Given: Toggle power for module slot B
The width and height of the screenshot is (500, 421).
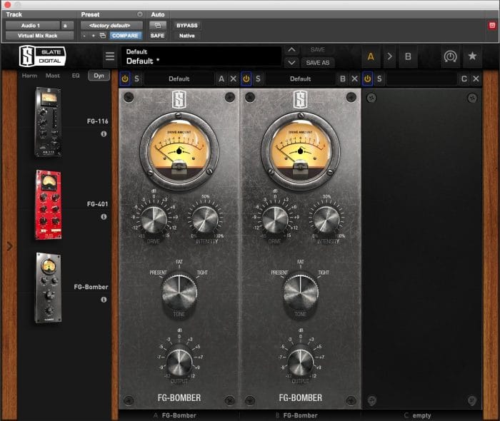Looking at the screenshot, I should tap(246, 78).
